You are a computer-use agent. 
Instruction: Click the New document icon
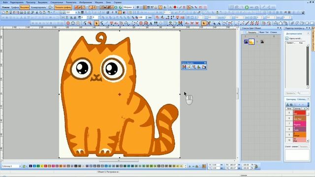pos(3,12)
